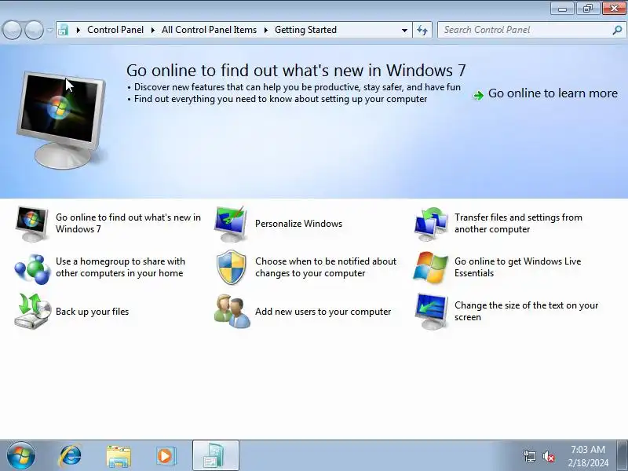This screenshot has width=628, height=471.
Task: Click the Change text size monitor icon
Action: (x=431, y=311)
